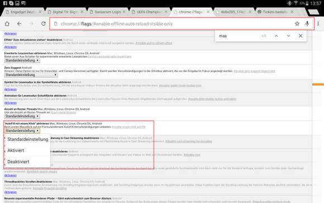
Task: Choose Aktiviert in the open dropdown list
Action: [27, 150]
